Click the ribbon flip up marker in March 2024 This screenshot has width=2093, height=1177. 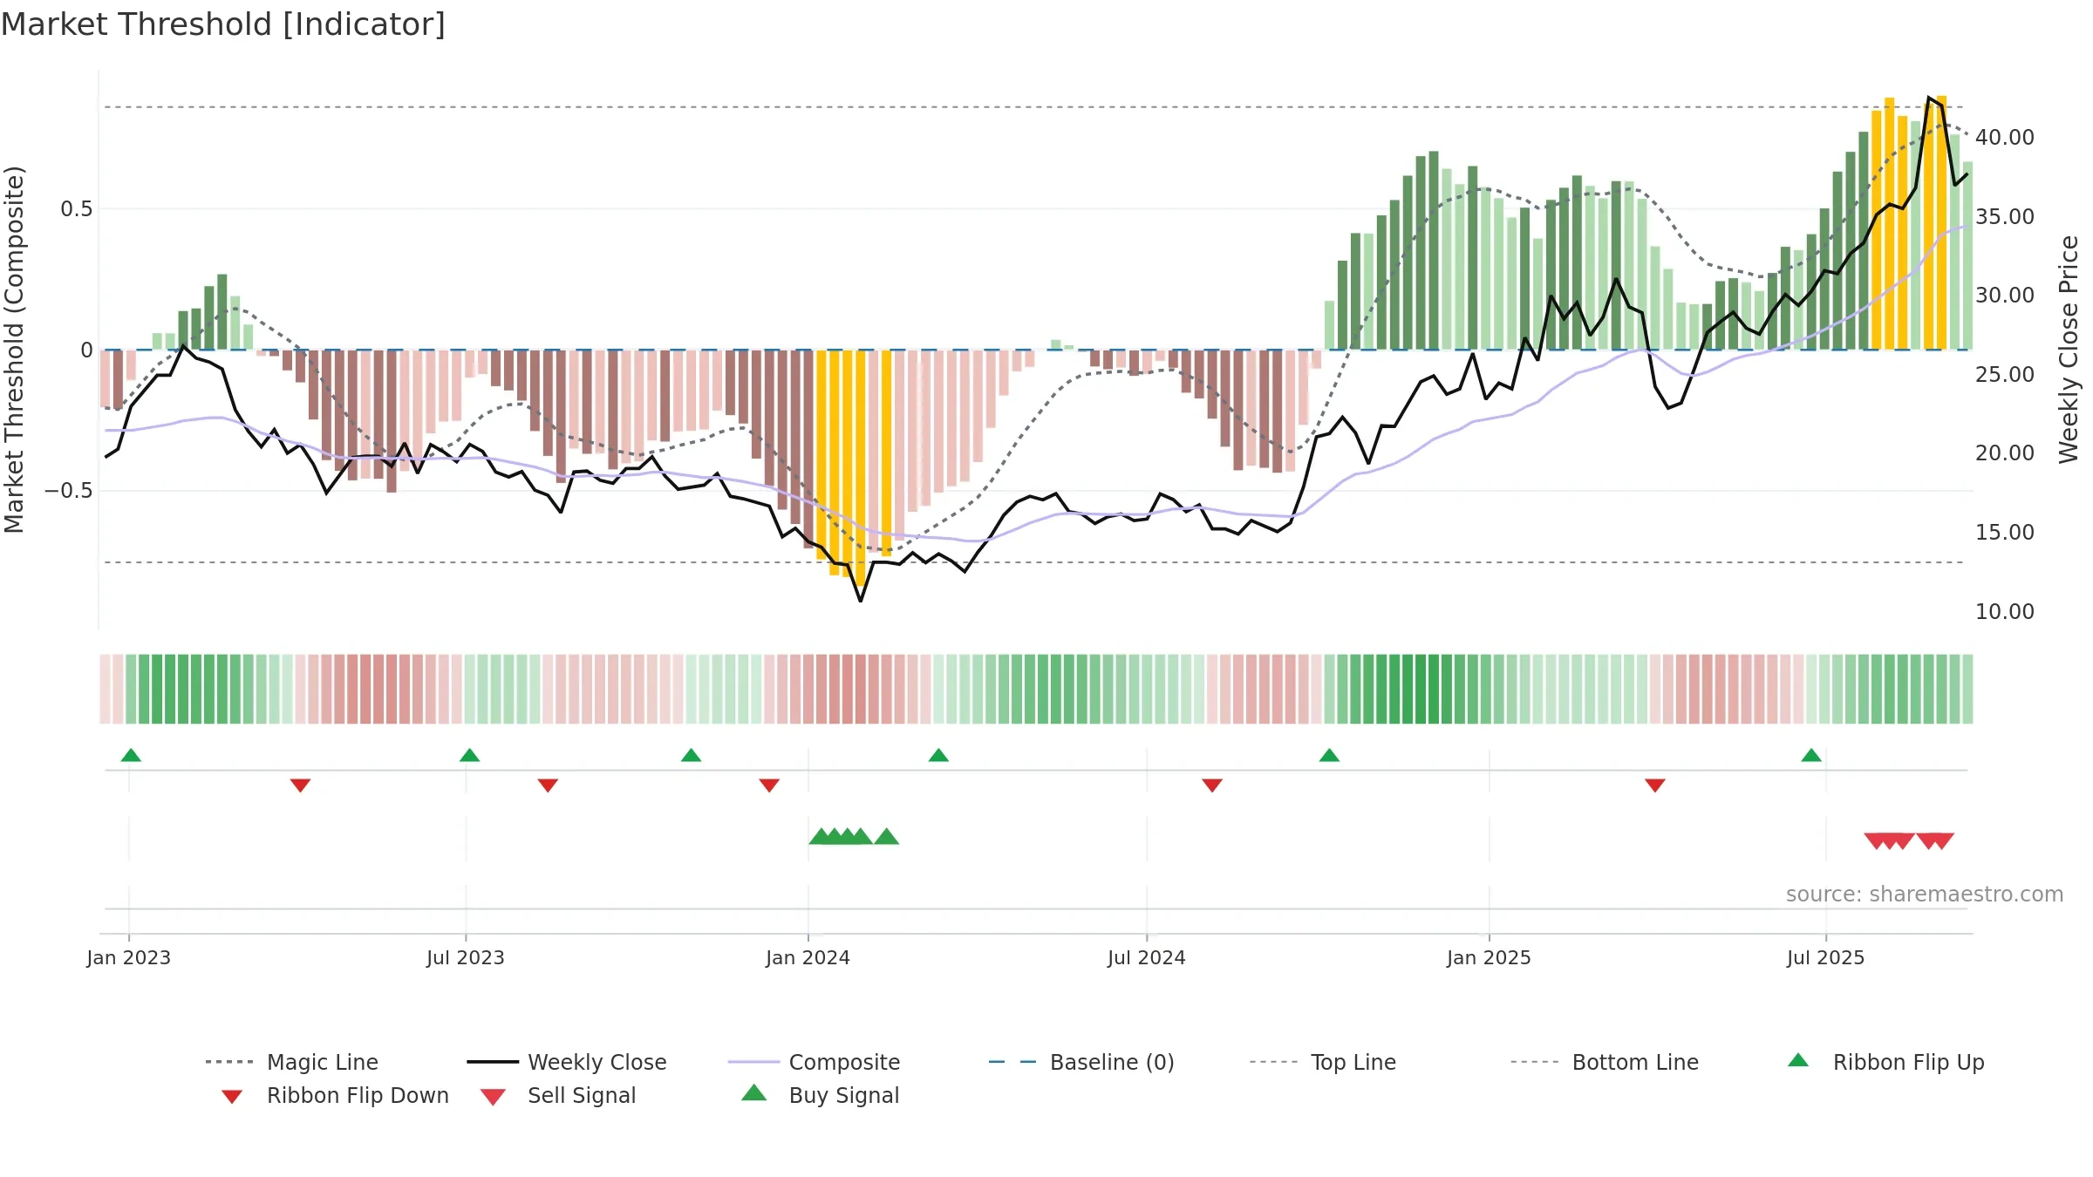(938, 755)
